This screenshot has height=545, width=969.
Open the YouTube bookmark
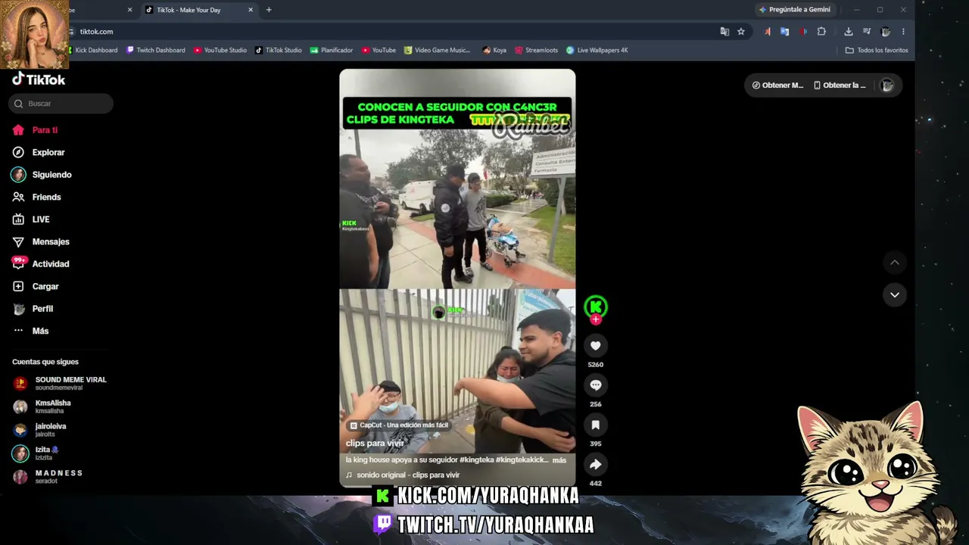379,50
